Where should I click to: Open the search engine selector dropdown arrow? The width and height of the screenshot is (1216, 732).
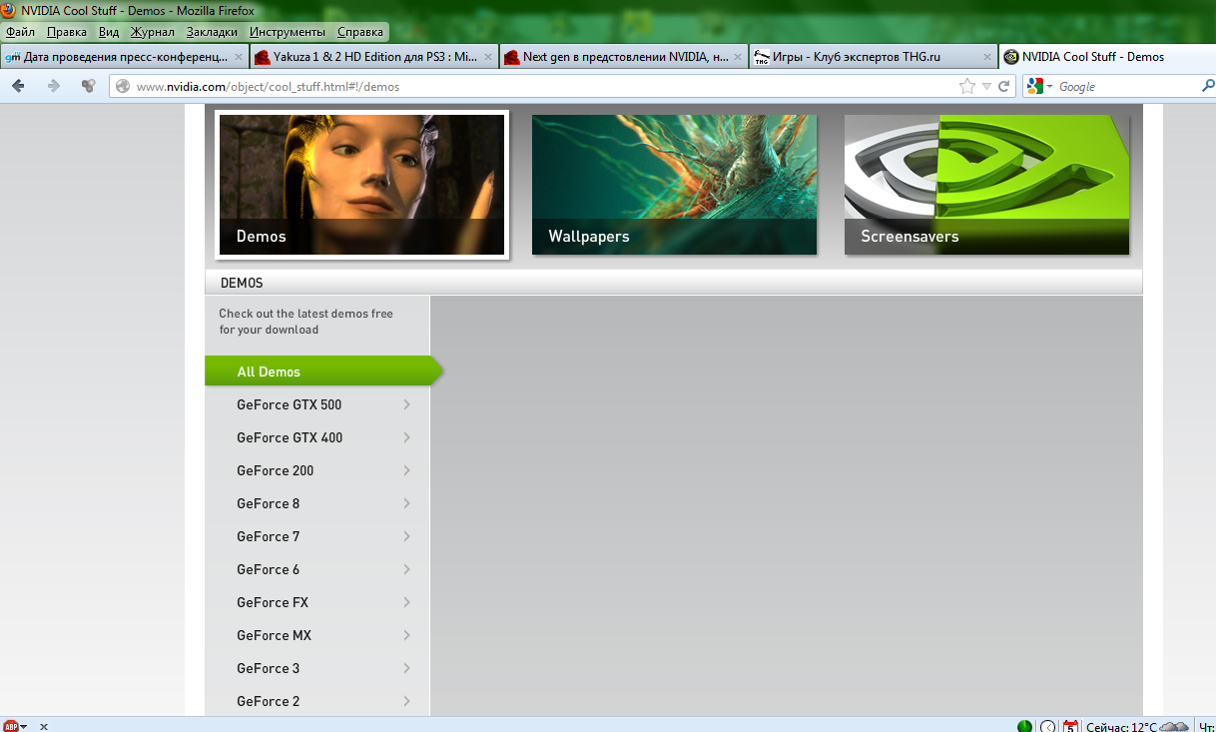click(x=1049, y=87)
